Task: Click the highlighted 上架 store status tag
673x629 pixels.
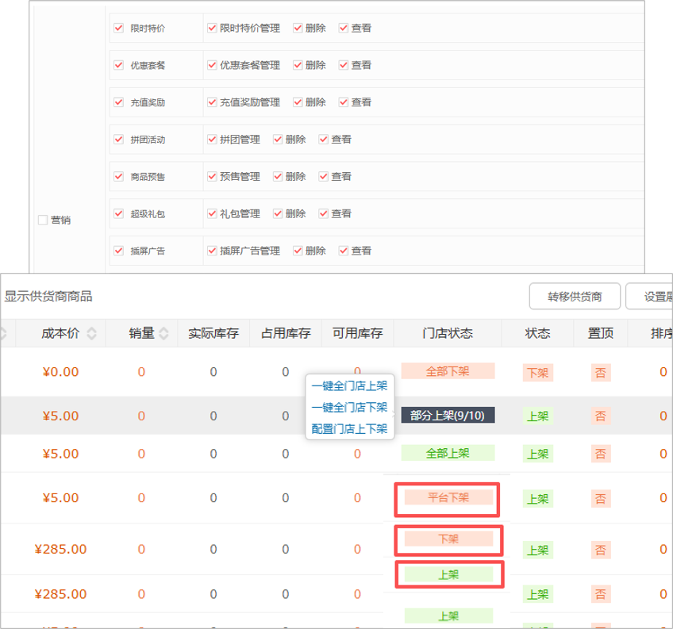Action: [x=450, y=573]
